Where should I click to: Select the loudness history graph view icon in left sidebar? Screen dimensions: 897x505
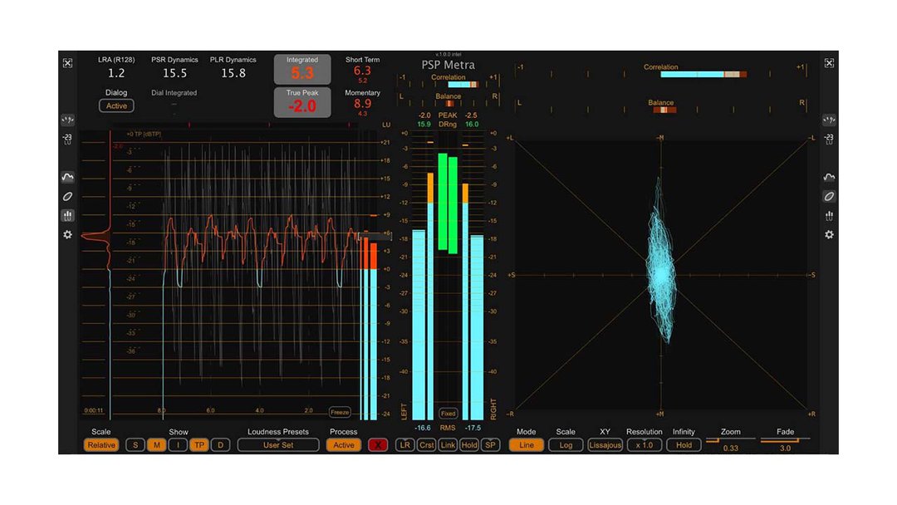click(67, 177)
